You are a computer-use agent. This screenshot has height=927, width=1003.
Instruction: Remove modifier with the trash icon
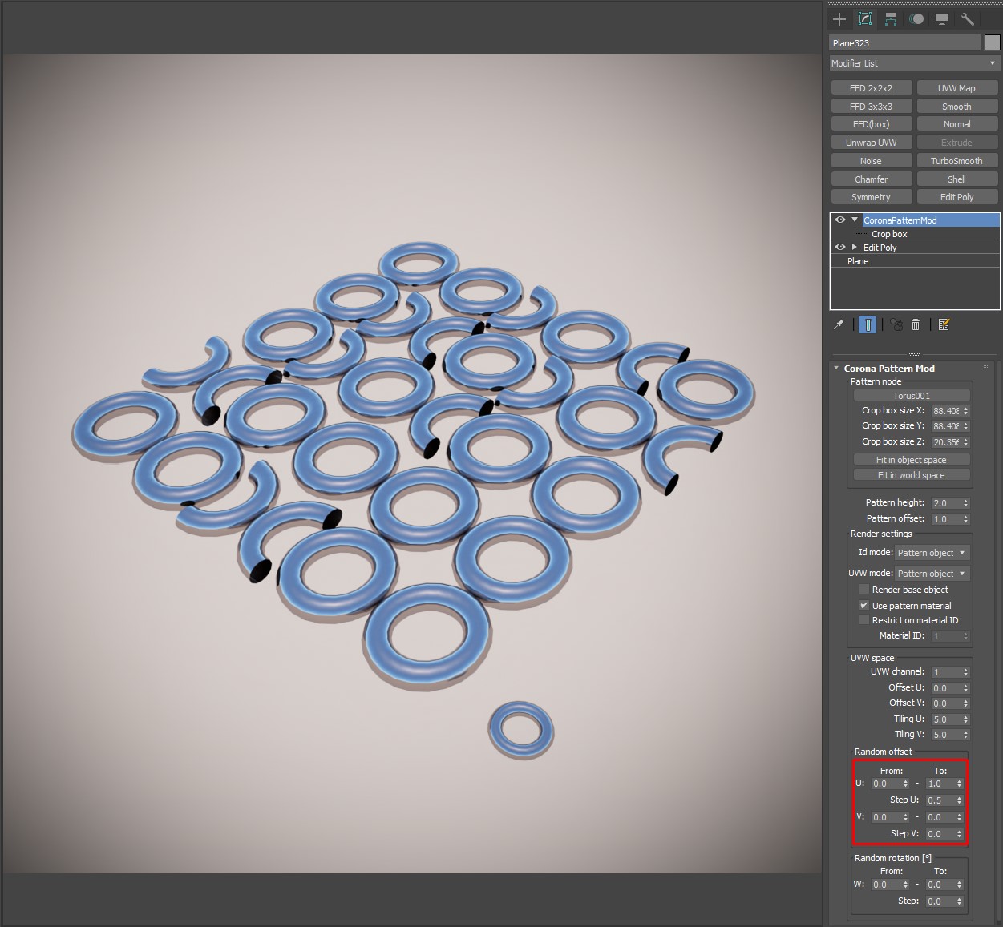click(916, 324)
